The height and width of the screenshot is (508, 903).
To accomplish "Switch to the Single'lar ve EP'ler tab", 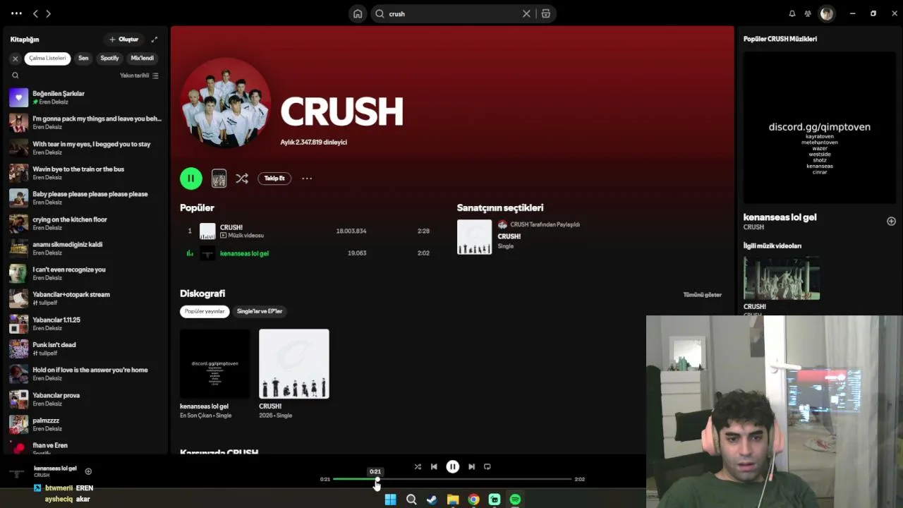I will (x=260, y=311).
